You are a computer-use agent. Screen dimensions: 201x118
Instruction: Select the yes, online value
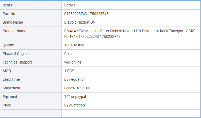pyautogui.click(x=73, y=62)
